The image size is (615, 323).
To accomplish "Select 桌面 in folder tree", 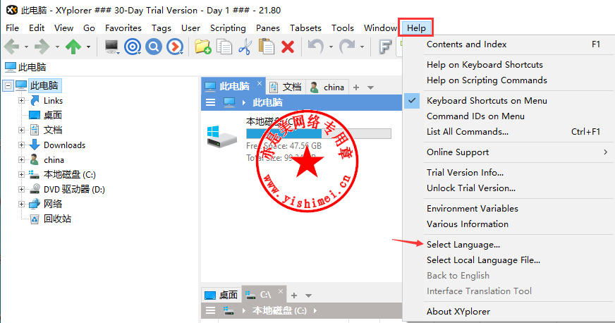I will pyautogui.click(x=53, y=115).
